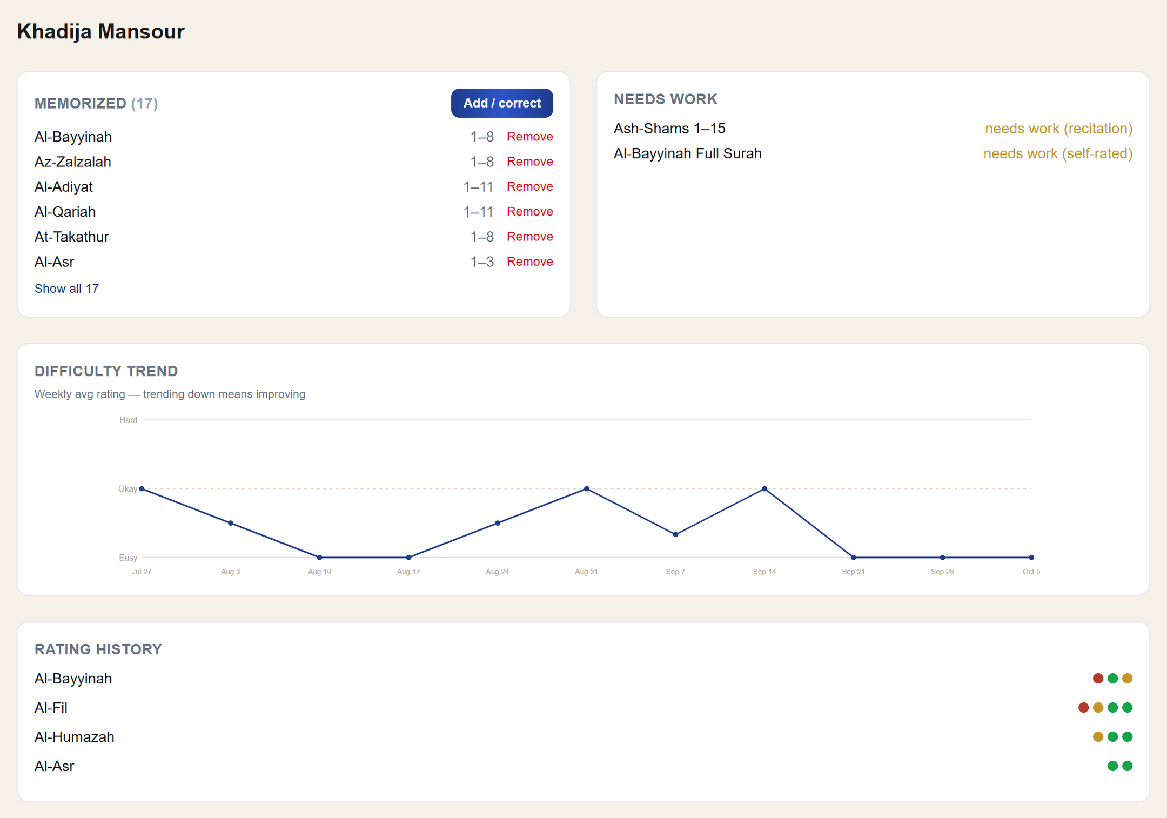Click the Aug 10 data point on chart
Screen dimensions: 1167x818
click(320, 558)
